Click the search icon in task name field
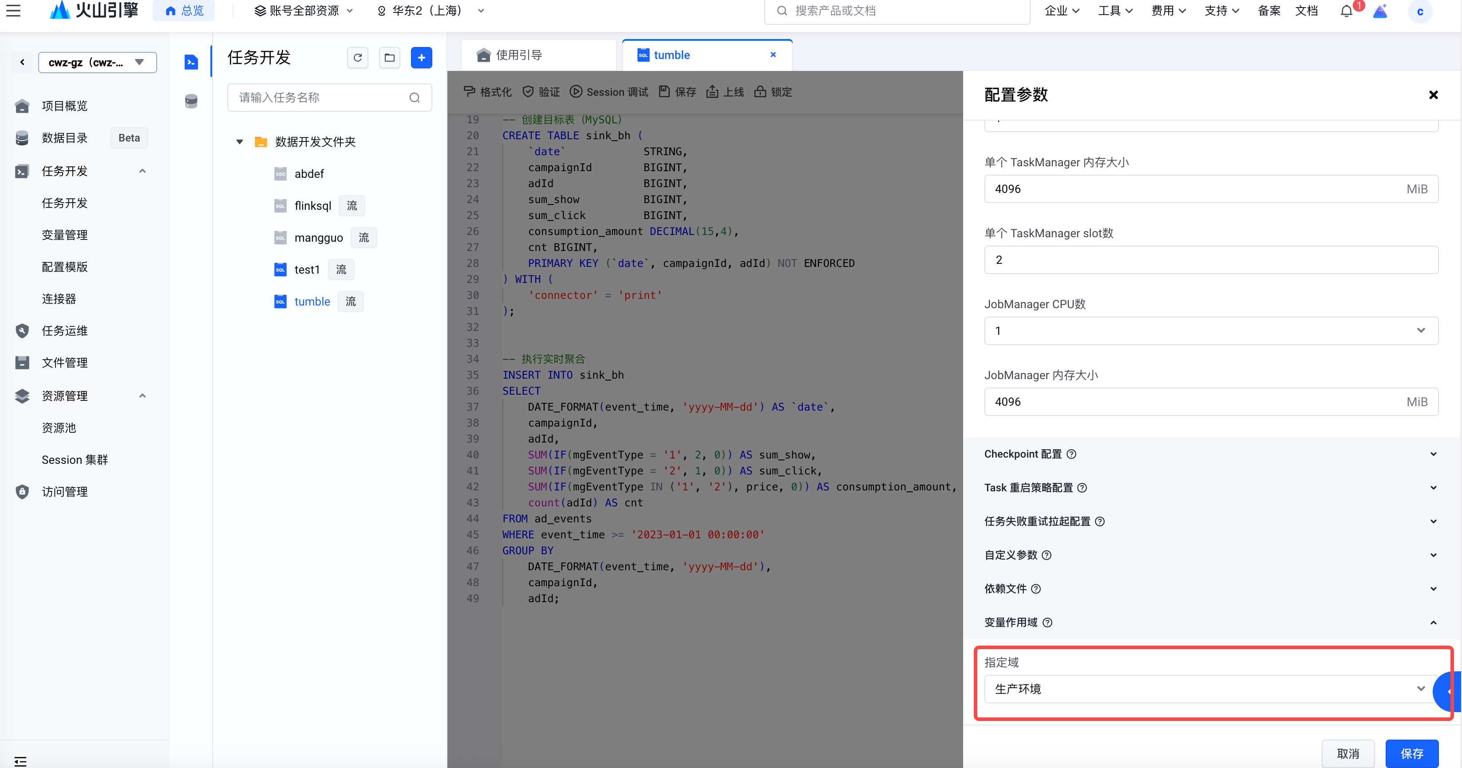This screenshot has height=768, width=1462. click(415, 98)
